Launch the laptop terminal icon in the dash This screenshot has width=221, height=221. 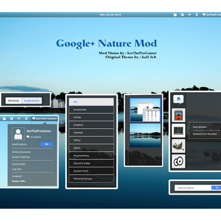[178, 130]
